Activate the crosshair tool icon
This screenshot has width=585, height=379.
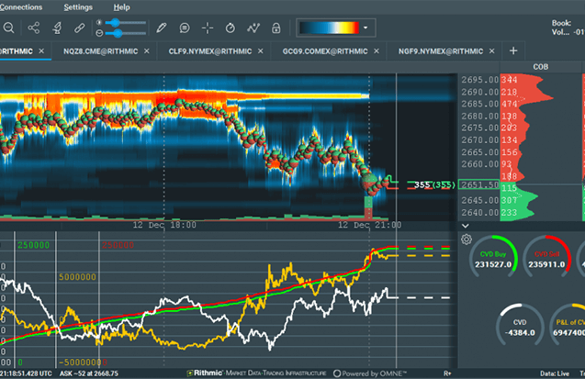click(x=208, y=28)
